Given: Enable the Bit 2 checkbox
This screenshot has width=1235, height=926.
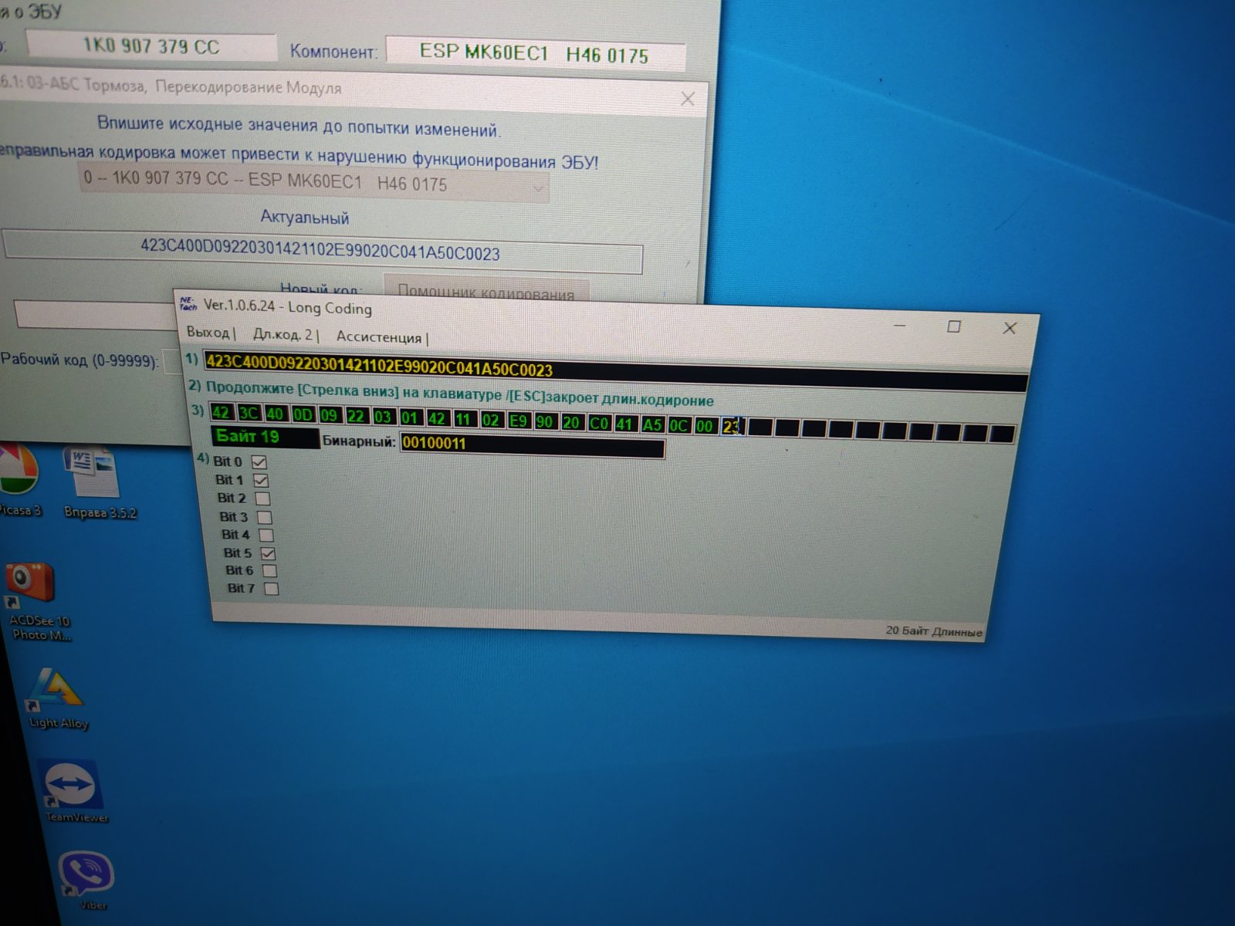Looking at the screenshot, I should point(262,498).
